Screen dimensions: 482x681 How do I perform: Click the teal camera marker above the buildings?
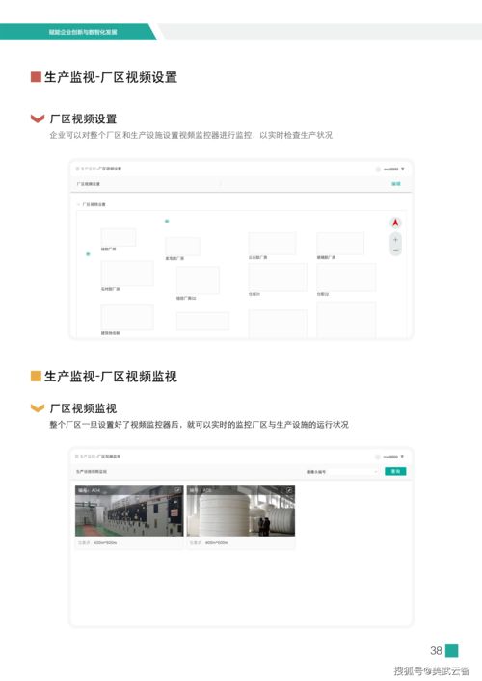coord(167,222)
